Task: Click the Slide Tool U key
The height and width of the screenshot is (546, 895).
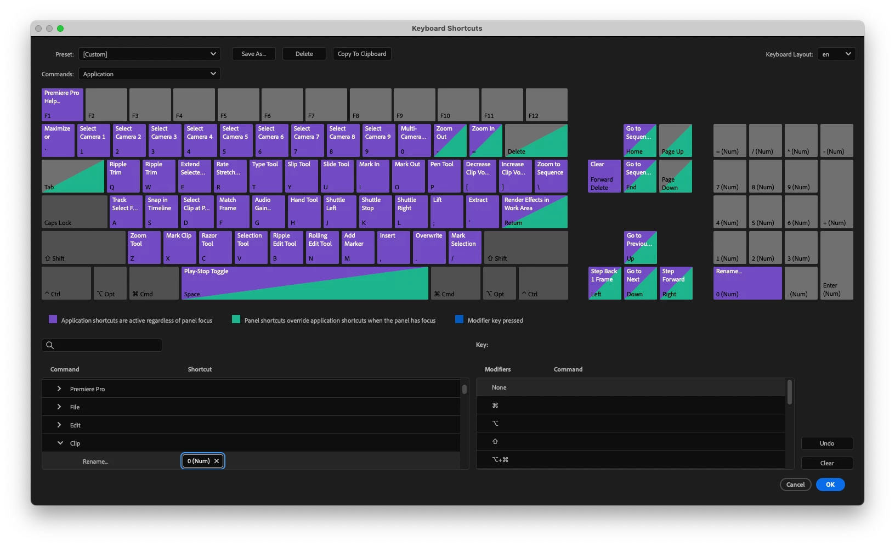Action: pyautogui.click(x=337, y=176)
